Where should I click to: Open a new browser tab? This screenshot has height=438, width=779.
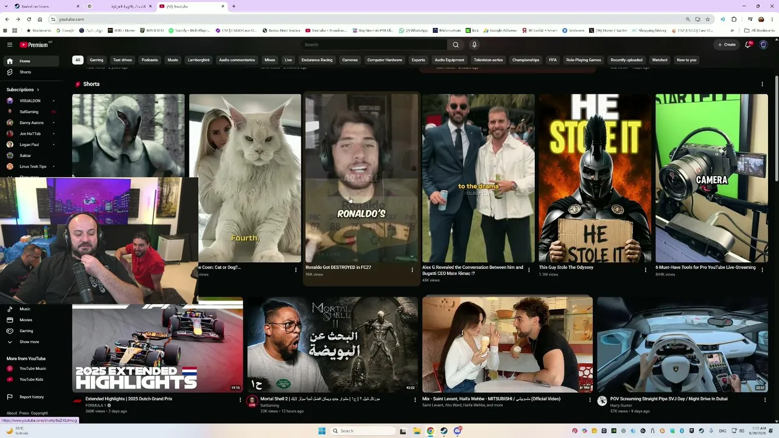point(234,6)
